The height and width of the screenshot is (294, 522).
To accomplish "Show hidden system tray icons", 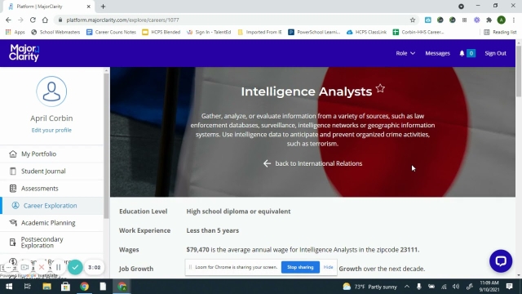I will point(407,287).
